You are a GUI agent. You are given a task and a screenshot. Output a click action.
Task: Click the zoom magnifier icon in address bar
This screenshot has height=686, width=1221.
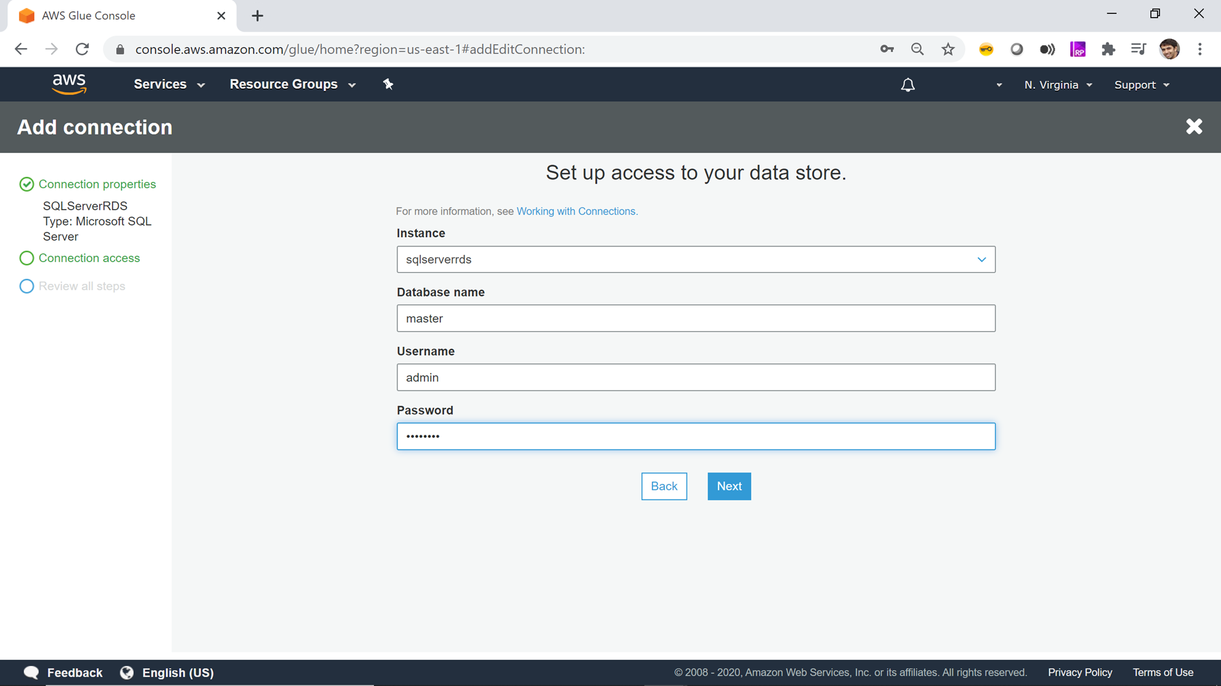(x=917, y=49)
